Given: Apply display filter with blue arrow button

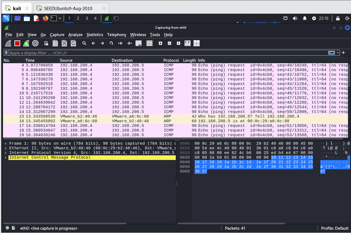Looking at the screenshot, I should pos(332,53).
